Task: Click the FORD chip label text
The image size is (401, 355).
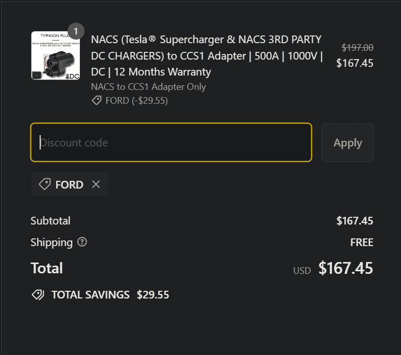Action: click(69, 185)
